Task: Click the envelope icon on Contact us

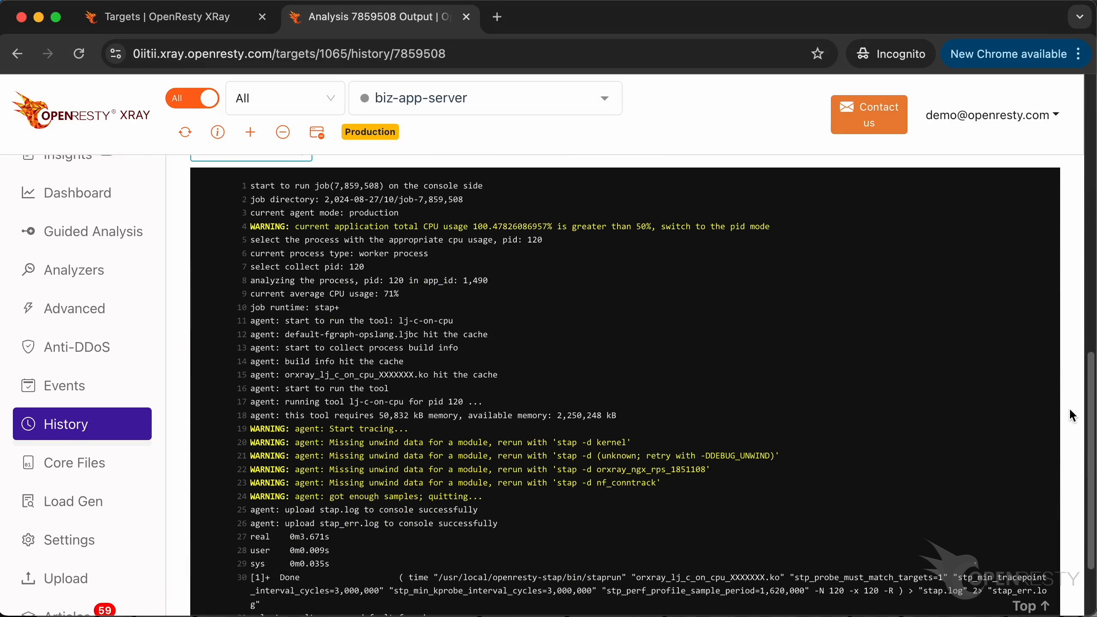Action: pyautogui.click(x=847, y=107)
